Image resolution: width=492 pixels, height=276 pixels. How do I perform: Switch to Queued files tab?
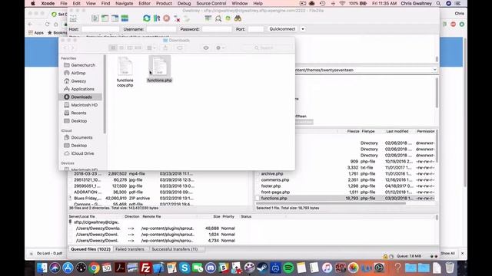[91, 249]
